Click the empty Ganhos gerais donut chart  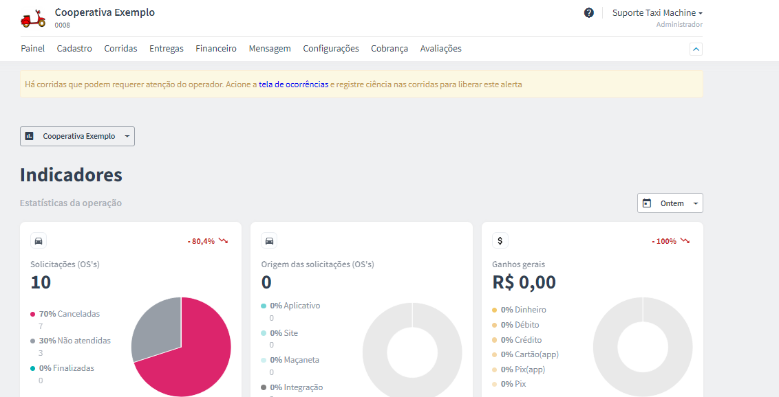pos(643,347)
